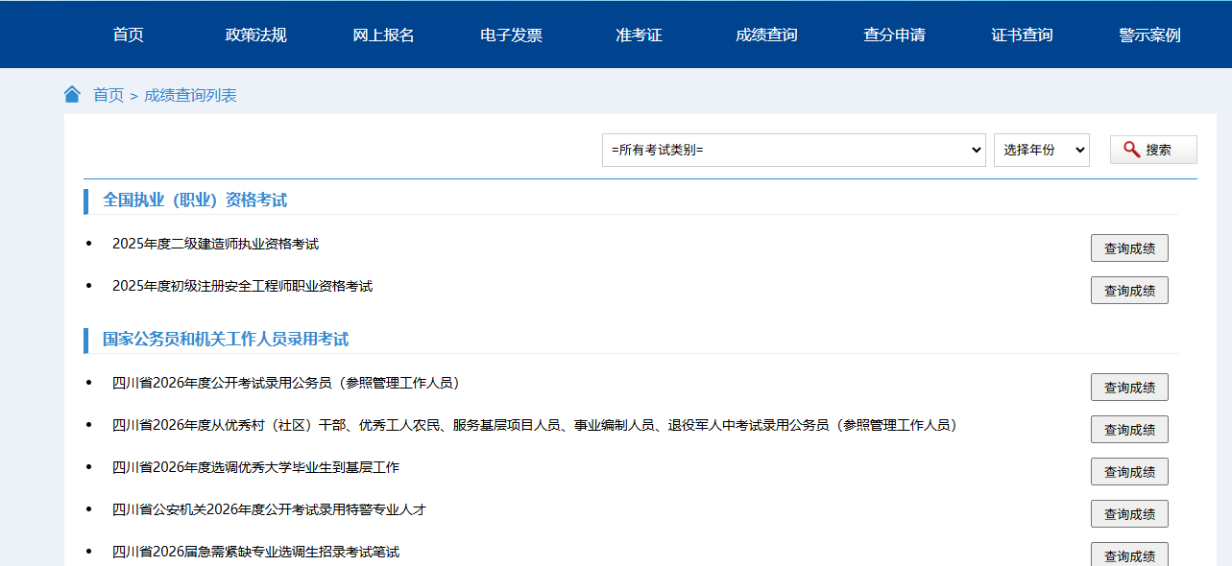Query scores for 2025年度二级建造师 exam

[x=1128, y=248]
